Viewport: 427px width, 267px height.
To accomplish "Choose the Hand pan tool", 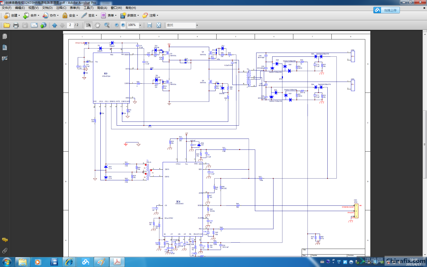I will pos(97,25).
